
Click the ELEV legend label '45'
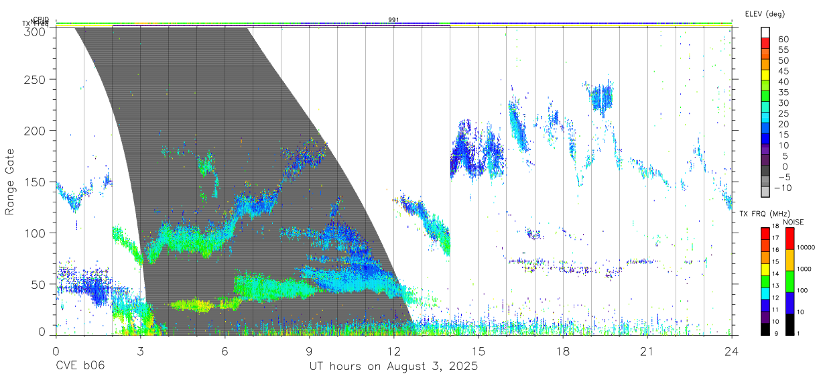(783, 71)
